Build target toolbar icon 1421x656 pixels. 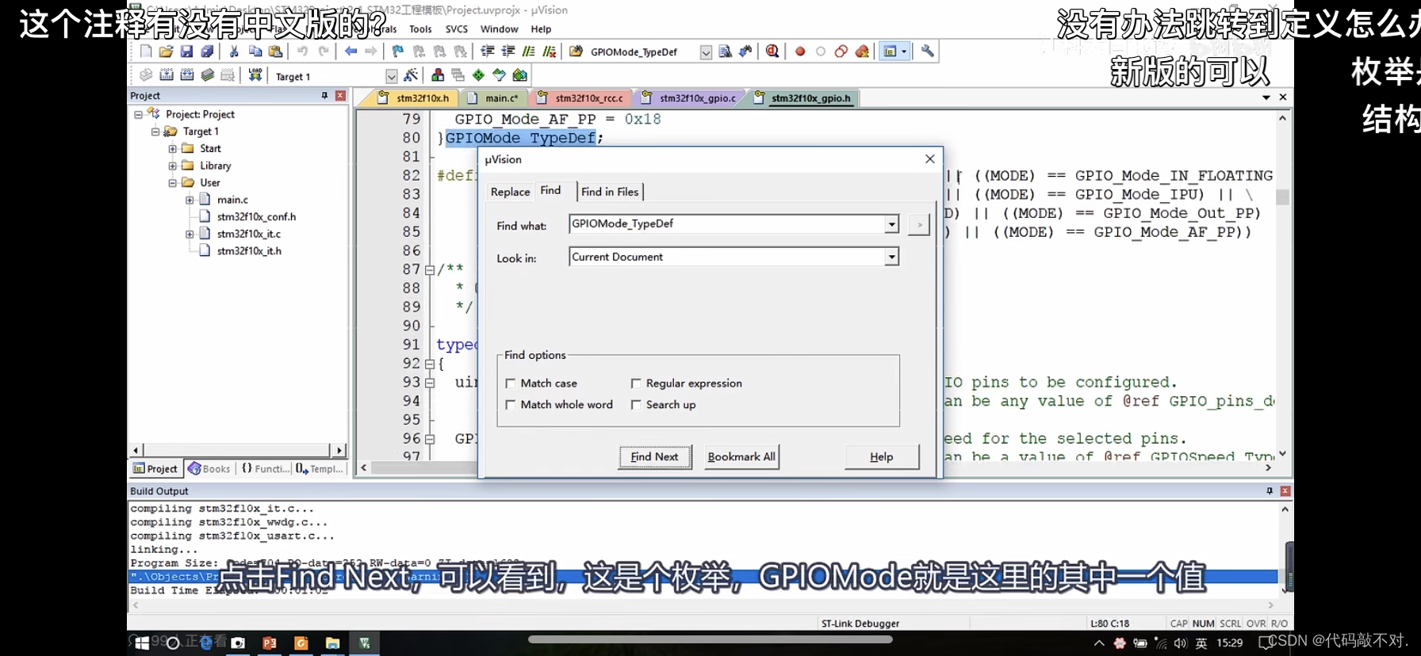coord(167,75)
